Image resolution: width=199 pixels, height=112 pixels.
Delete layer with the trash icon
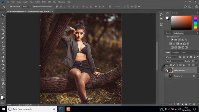194,104
